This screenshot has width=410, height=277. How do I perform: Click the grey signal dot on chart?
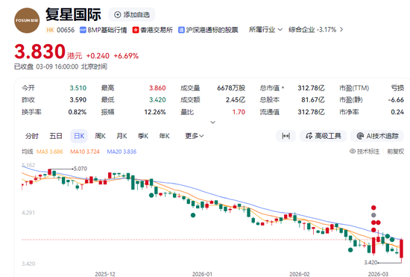coord(373,215)
